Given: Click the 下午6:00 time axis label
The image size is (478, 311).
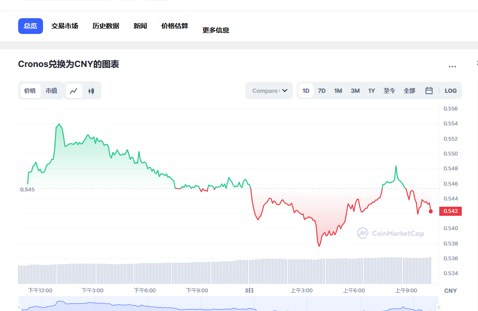Looking at the screenshot, I should point(145,290).
